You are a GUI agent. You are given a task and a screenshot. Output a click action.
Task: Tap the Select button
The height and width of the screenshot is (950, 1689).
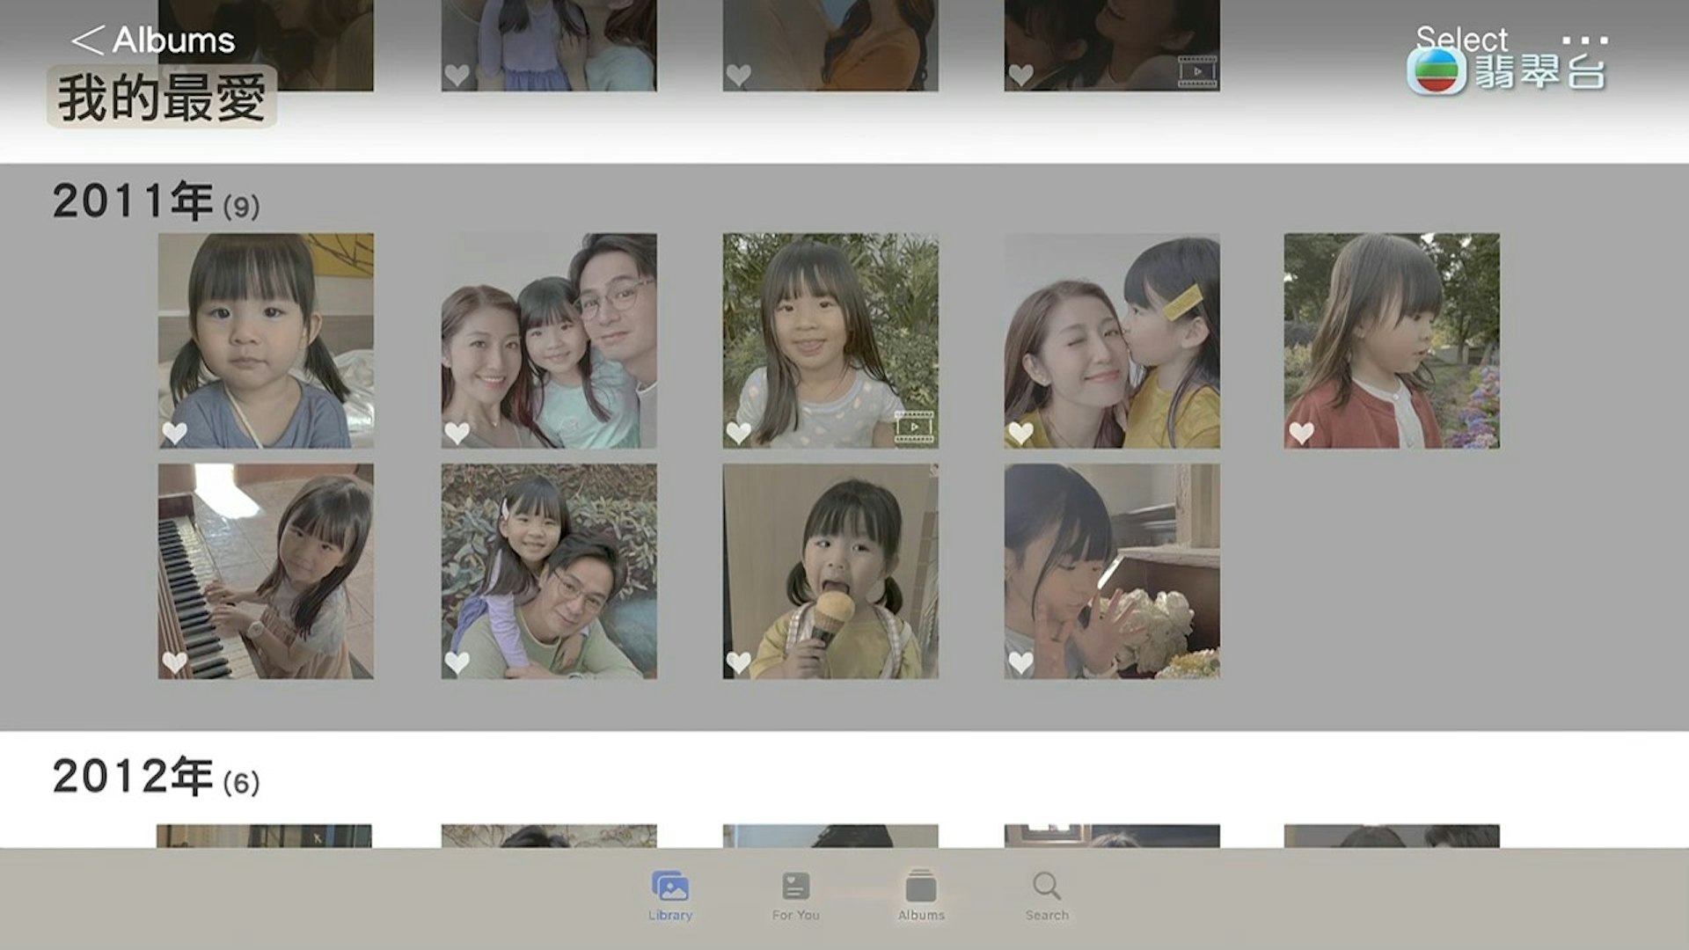point(1460,39)
